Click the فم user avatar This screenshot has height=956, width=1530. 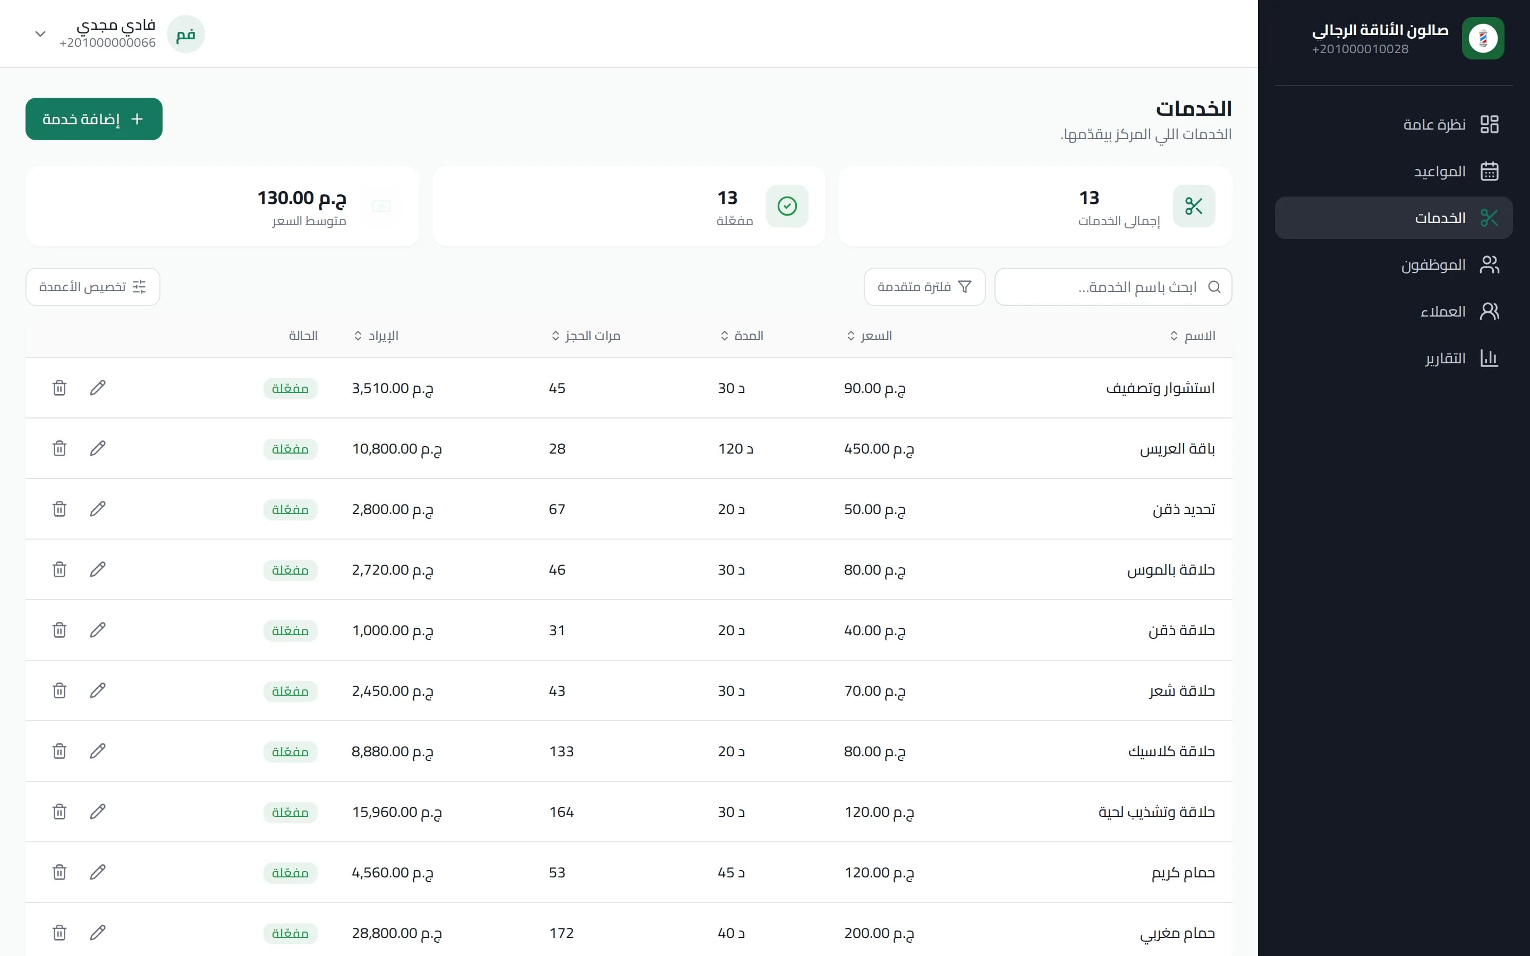(186, 34)
